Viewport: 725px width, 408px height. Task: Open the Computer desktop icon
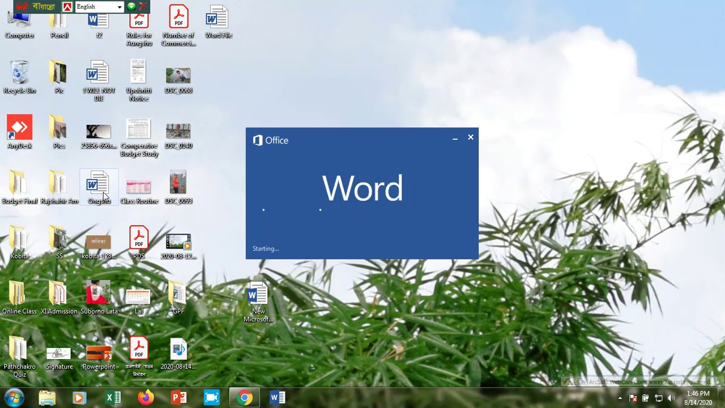(19, 25)
